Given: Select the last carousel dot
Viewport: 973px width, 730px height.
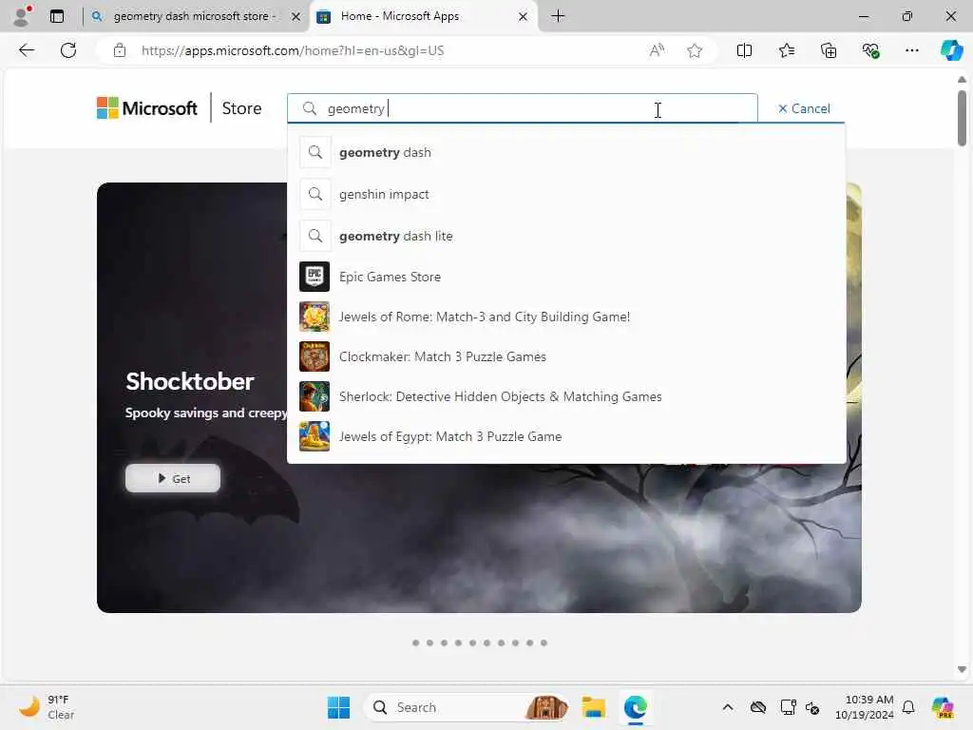Looking at the screenshot, I should tap(544, 644).
